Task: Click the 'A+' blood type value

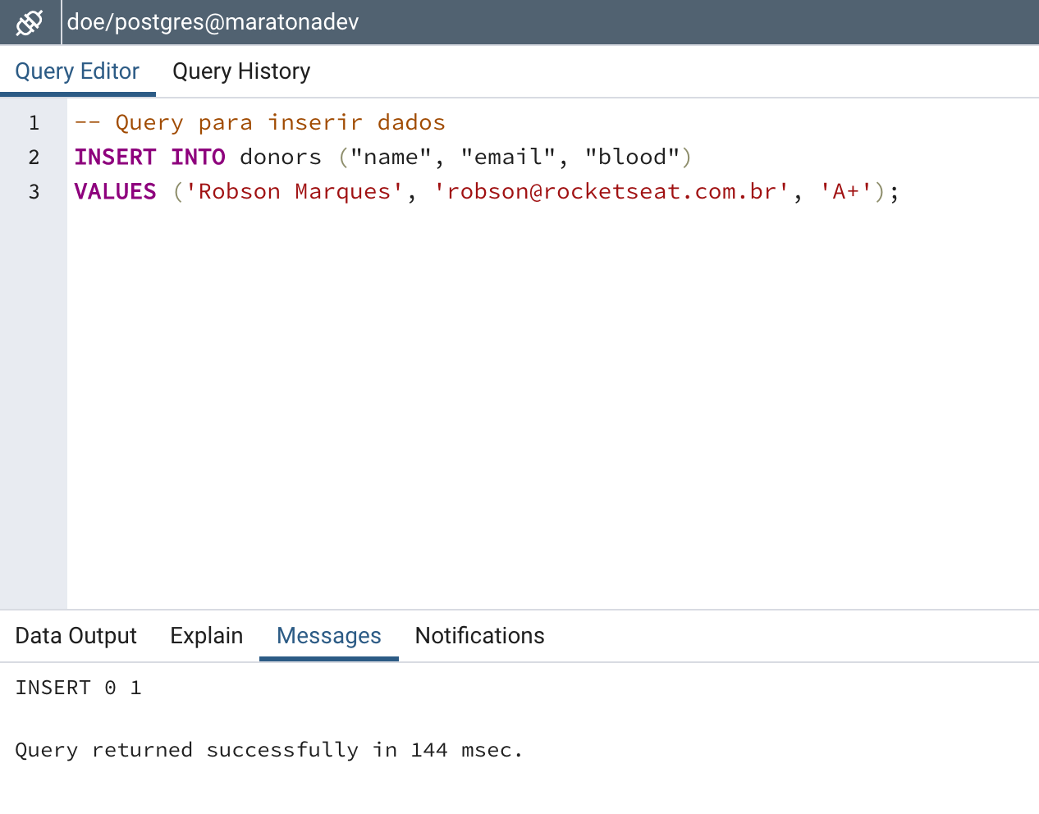Action: tap(845, 192)
